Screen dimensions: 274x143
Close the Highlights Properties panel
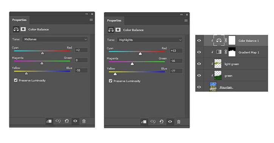pyautogui.click(x=187, y=15)
